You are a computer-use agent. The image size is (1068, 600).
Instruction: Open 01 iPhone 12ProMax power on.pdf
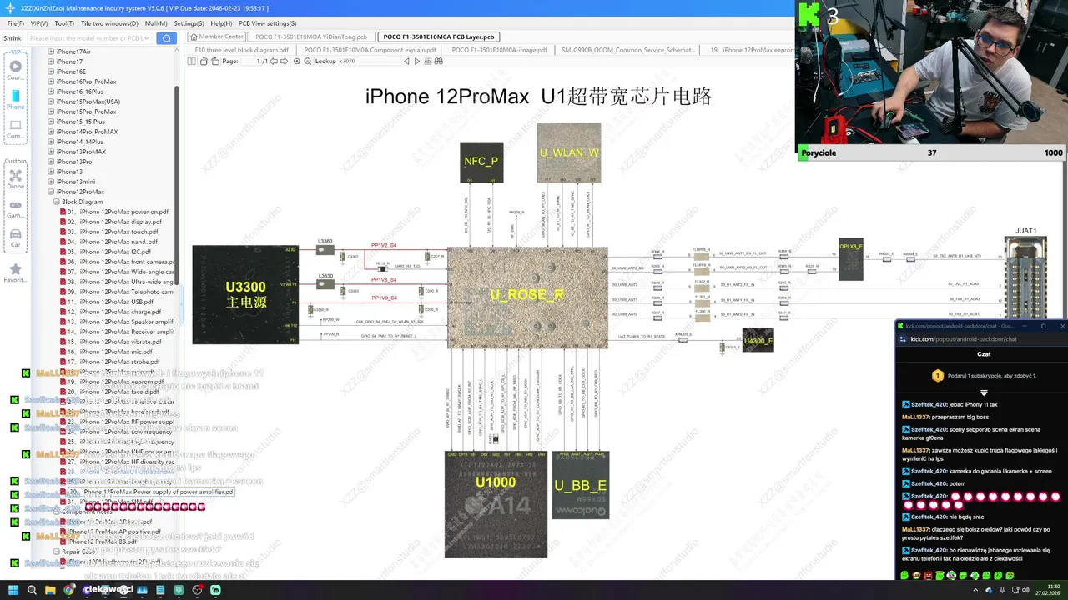114,212
